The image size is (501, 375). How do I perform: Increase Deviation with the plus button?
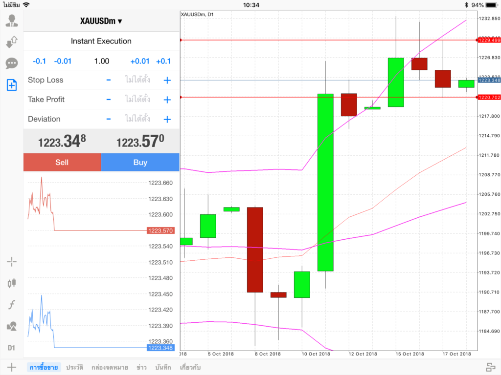[167, 119]
